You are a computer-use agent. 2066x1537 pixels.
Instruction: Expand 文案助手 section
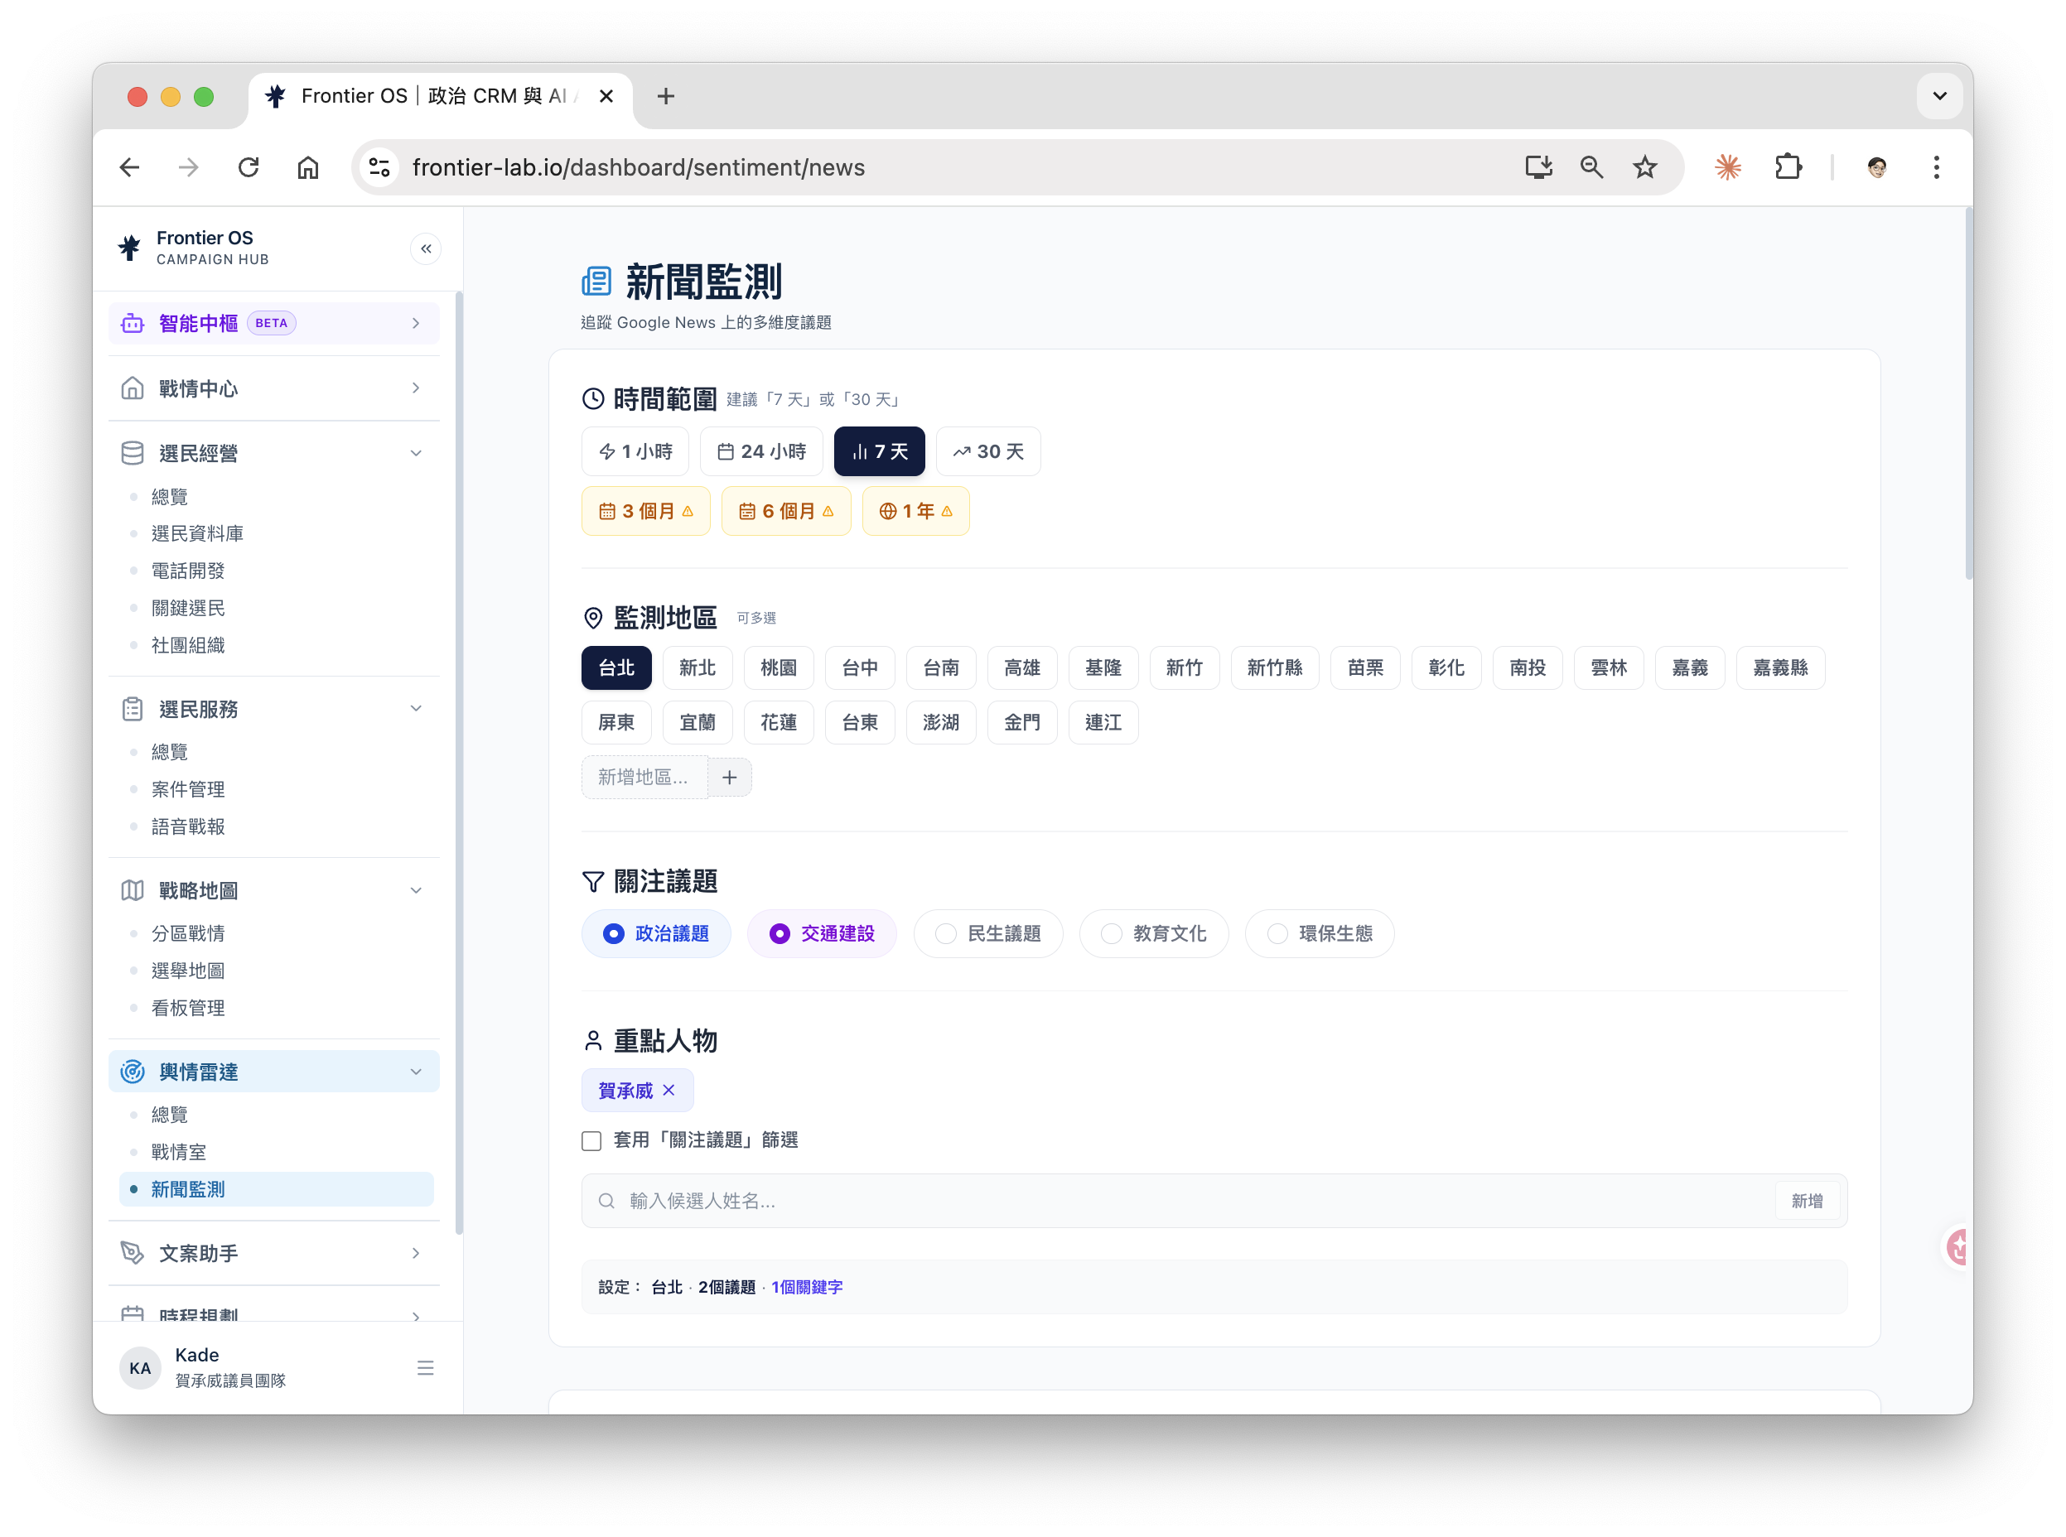pyautogui.click(x=273, y=1253)
